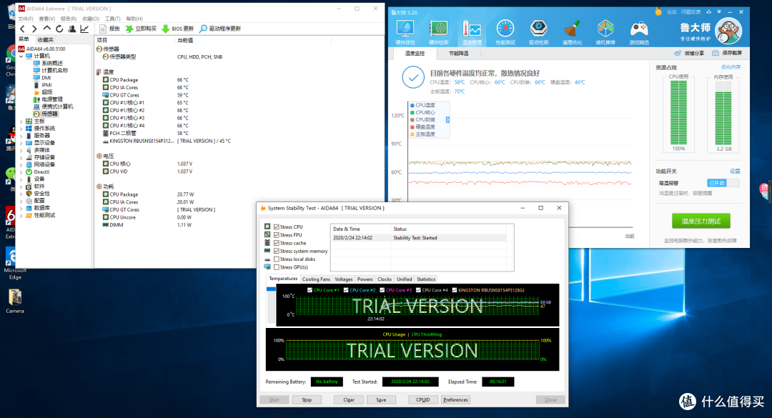Click Clear button in stability test

(x=349, y=400)
